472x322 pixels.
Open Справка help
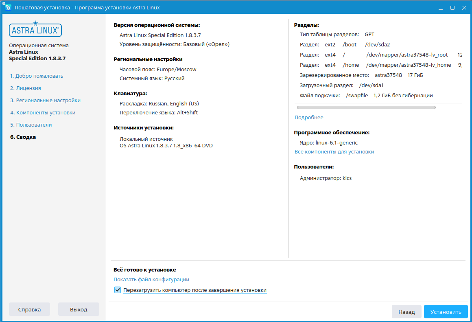[x=29, y=309]
